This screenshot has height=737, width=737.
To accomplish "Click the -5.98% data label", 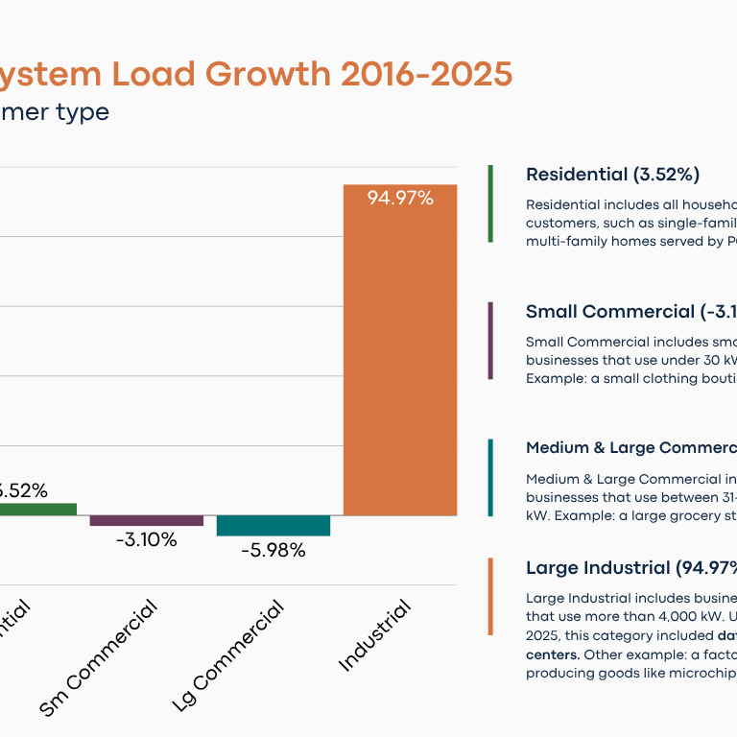I will 273,551.
